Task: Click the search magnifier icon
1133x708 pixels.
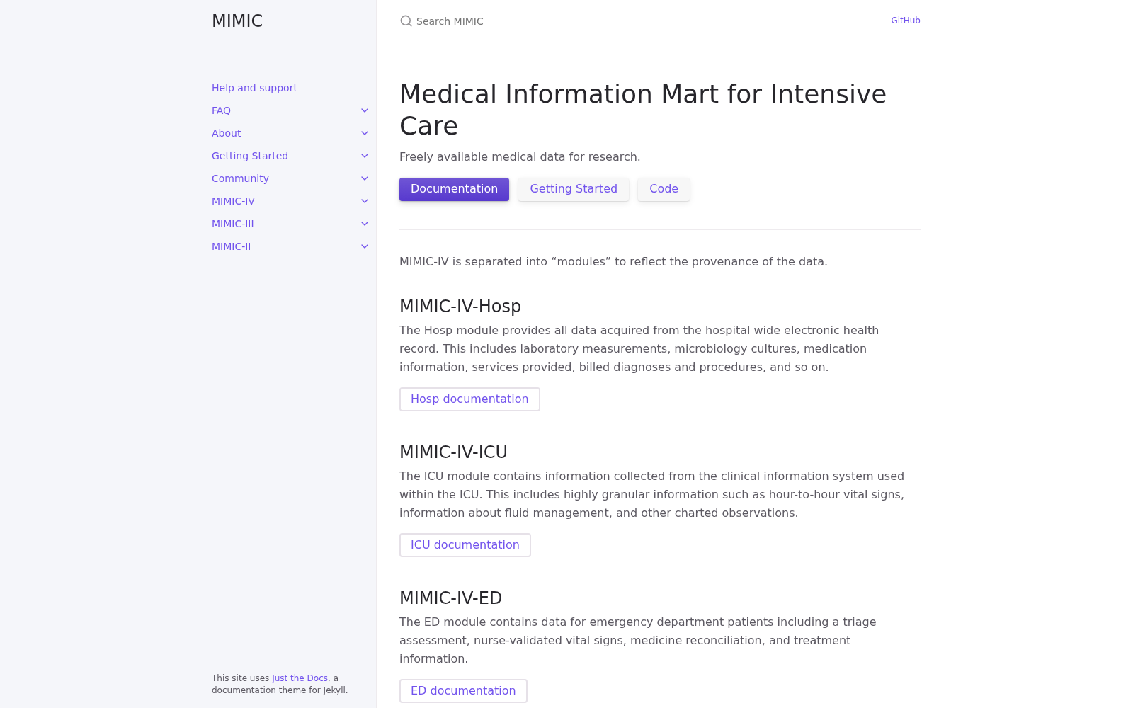Action: point(406,21)
